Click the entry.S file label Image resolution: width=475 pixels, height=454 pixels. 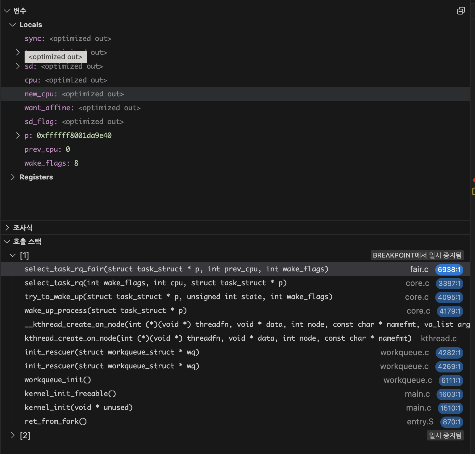click(x=420, y=422)
